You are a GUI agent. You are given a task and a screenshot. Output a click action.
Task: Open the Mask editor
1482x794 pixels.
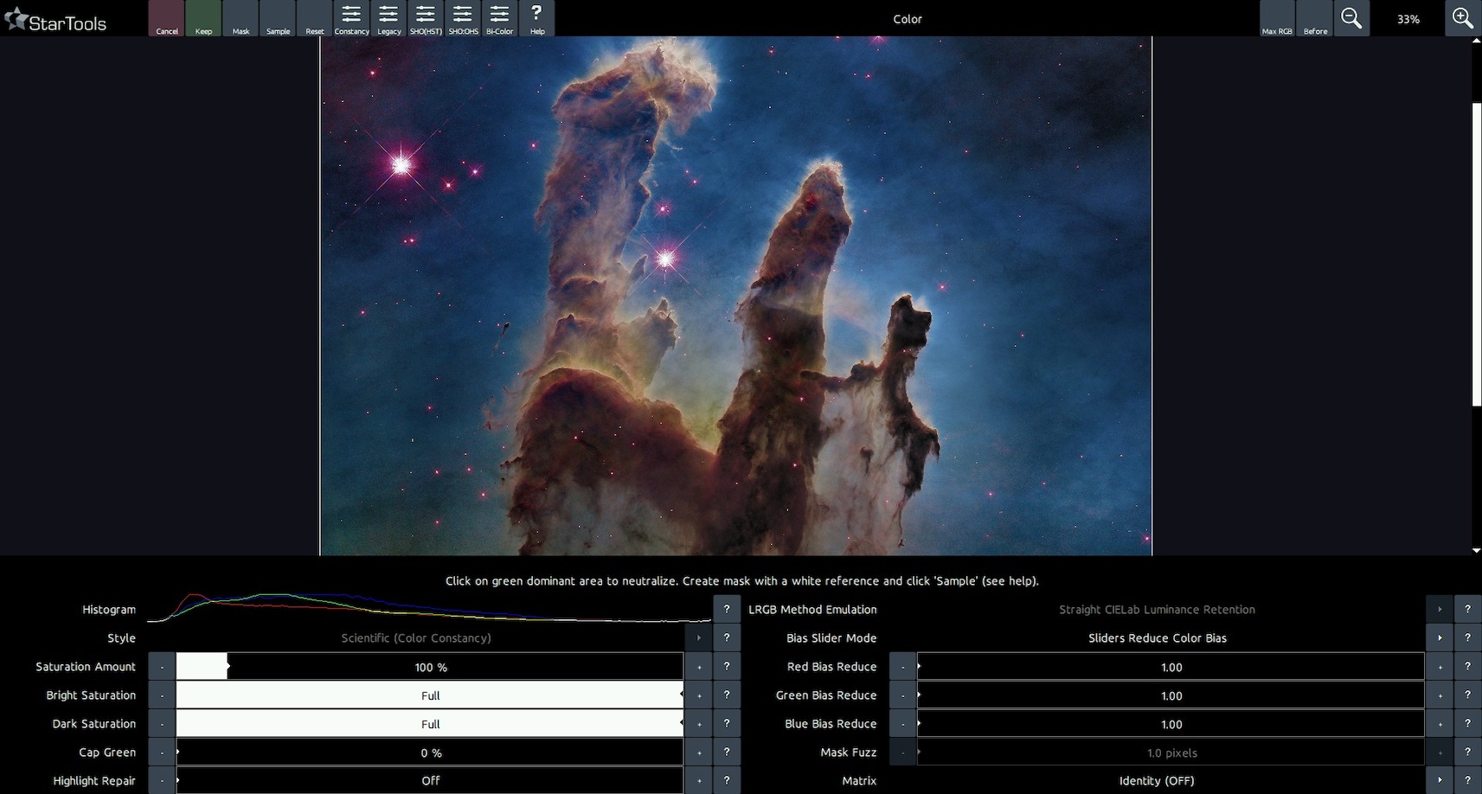[x=240, y=17]
